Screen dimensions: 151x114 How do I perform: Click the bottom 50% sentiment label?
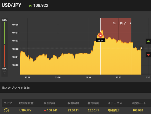click(5, 69)
